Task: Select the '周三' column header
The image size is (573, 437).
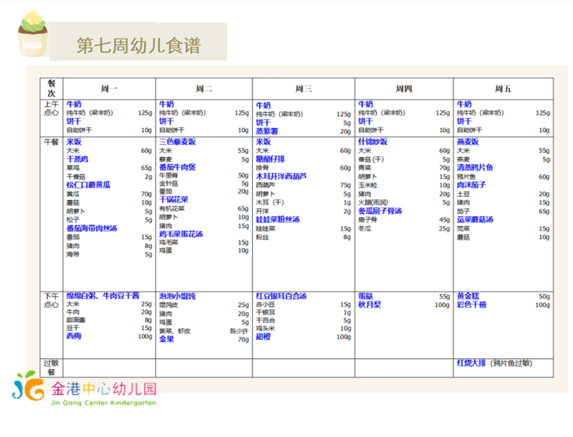Action: coord(303,89)
